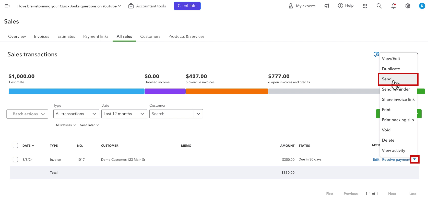Click the Edit link for invoice 1017

pyautogui.click(x=376, y=159)
